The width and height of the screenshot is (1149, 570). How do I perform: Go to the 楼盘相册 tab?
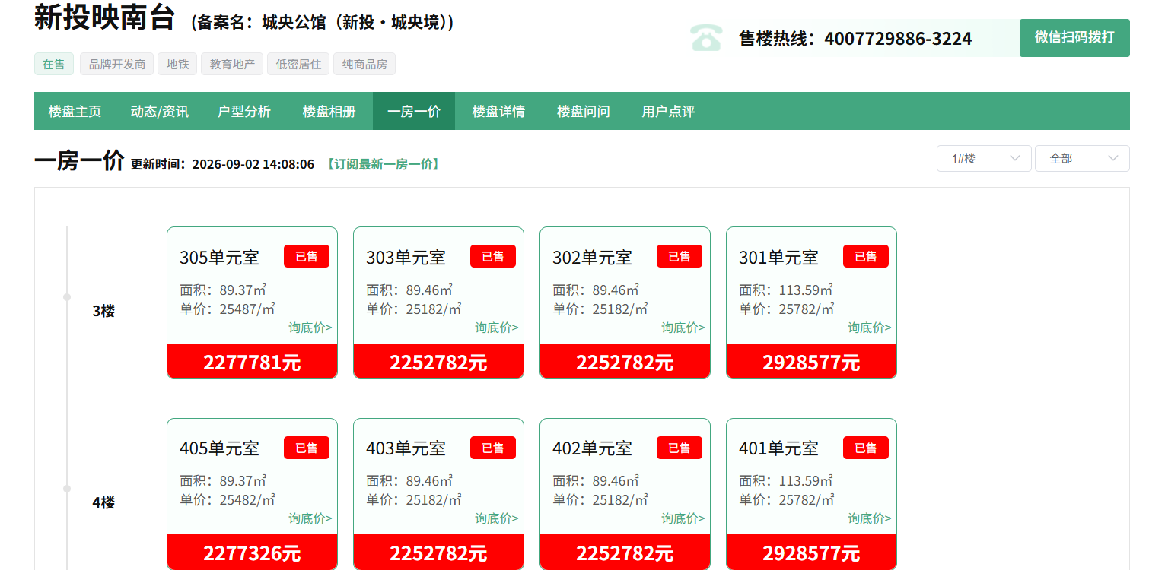coord(329,111)
